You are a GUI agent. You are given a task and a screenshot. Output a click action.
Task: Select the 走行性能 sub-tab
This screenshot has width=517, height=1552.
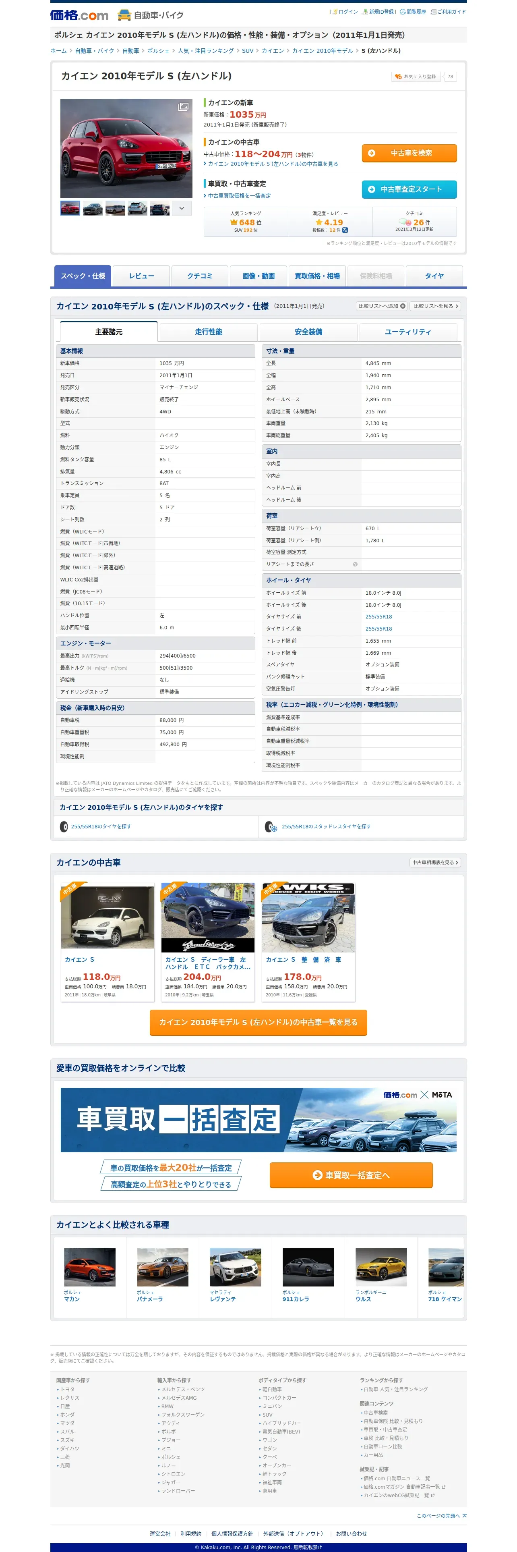point(209,332)
